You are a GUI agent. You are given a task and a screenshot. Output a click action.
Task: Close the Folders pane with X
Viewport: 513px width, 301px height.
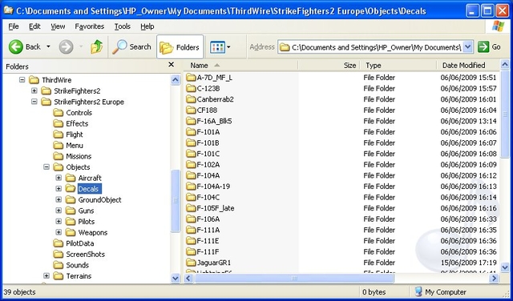click(171, 65)
